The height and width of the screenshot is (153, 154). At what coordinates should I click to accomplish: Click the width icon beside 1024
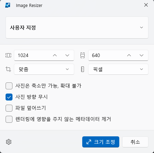(x=8, y=55)
